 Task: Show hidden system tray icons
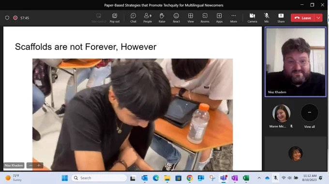[259, 178]
